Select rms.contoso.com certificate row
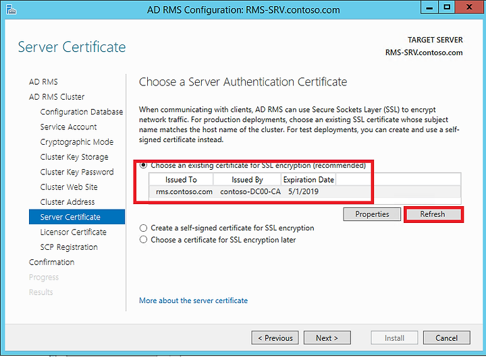This screenshot has height=357, width=486. [305, 191]
